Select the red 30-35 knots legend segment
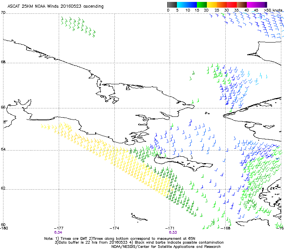Viewport: 284px width, 249px height. point(232,5)
